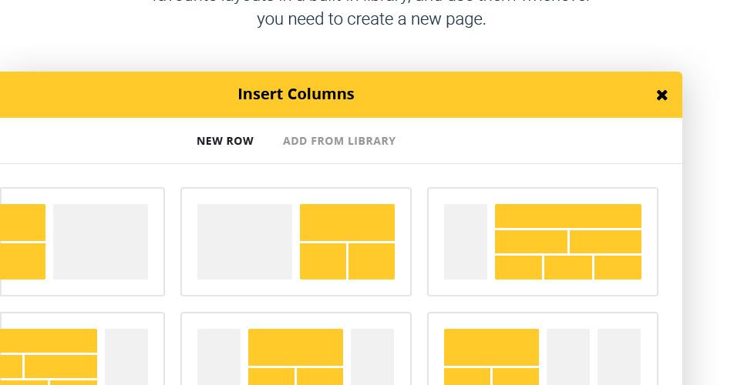Screen dimensions: 744x385
Task: Click the "create a new page" description text
Action: pos(371,20)
